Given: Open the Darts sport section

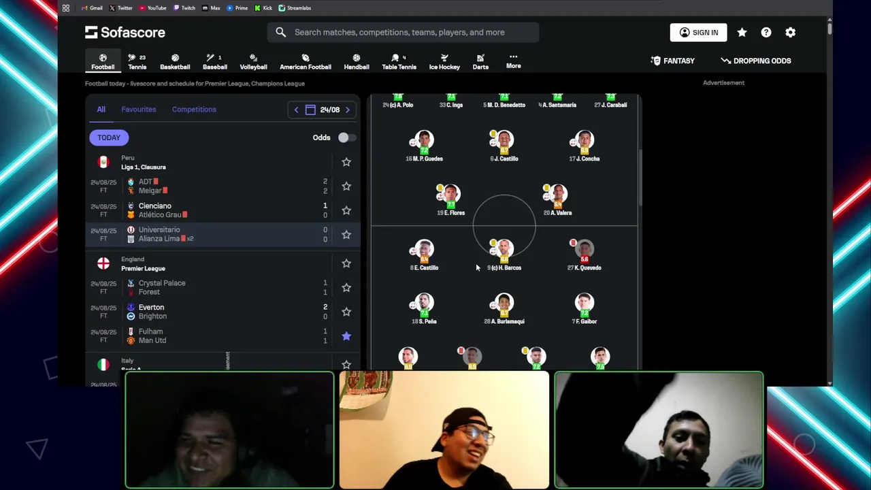Looking at the screenshot, I should [x=480, y=61].
